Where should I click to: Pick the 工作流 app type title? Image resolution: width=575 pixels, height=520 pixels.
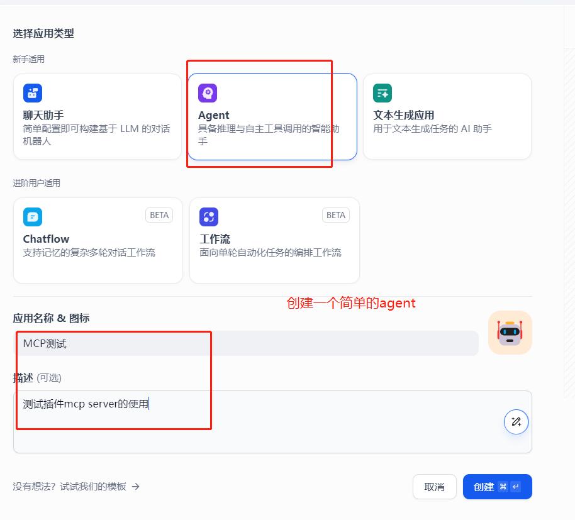(x=215, y=239)
